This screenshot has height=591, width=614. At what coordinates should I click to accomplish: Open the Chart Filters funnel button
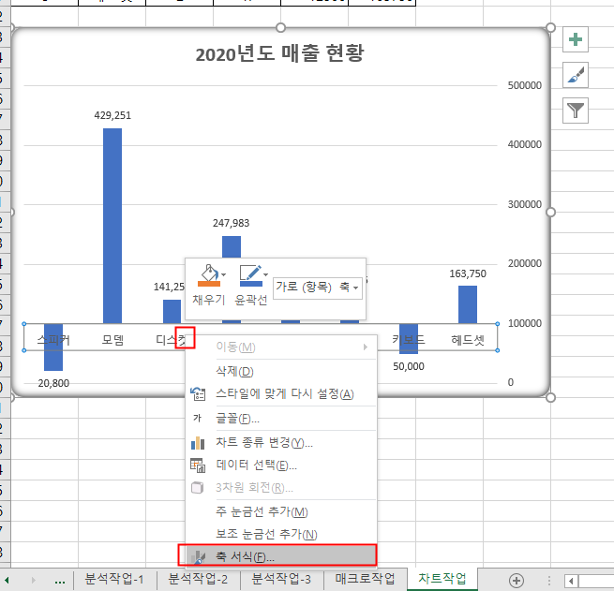(576, 111)
